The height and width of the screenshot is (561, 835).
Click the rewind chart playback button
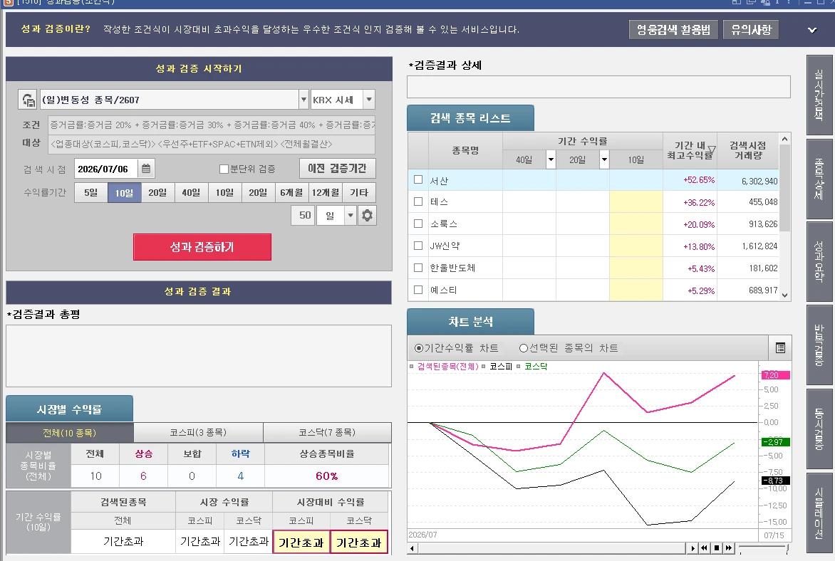(x=704, y=547)
